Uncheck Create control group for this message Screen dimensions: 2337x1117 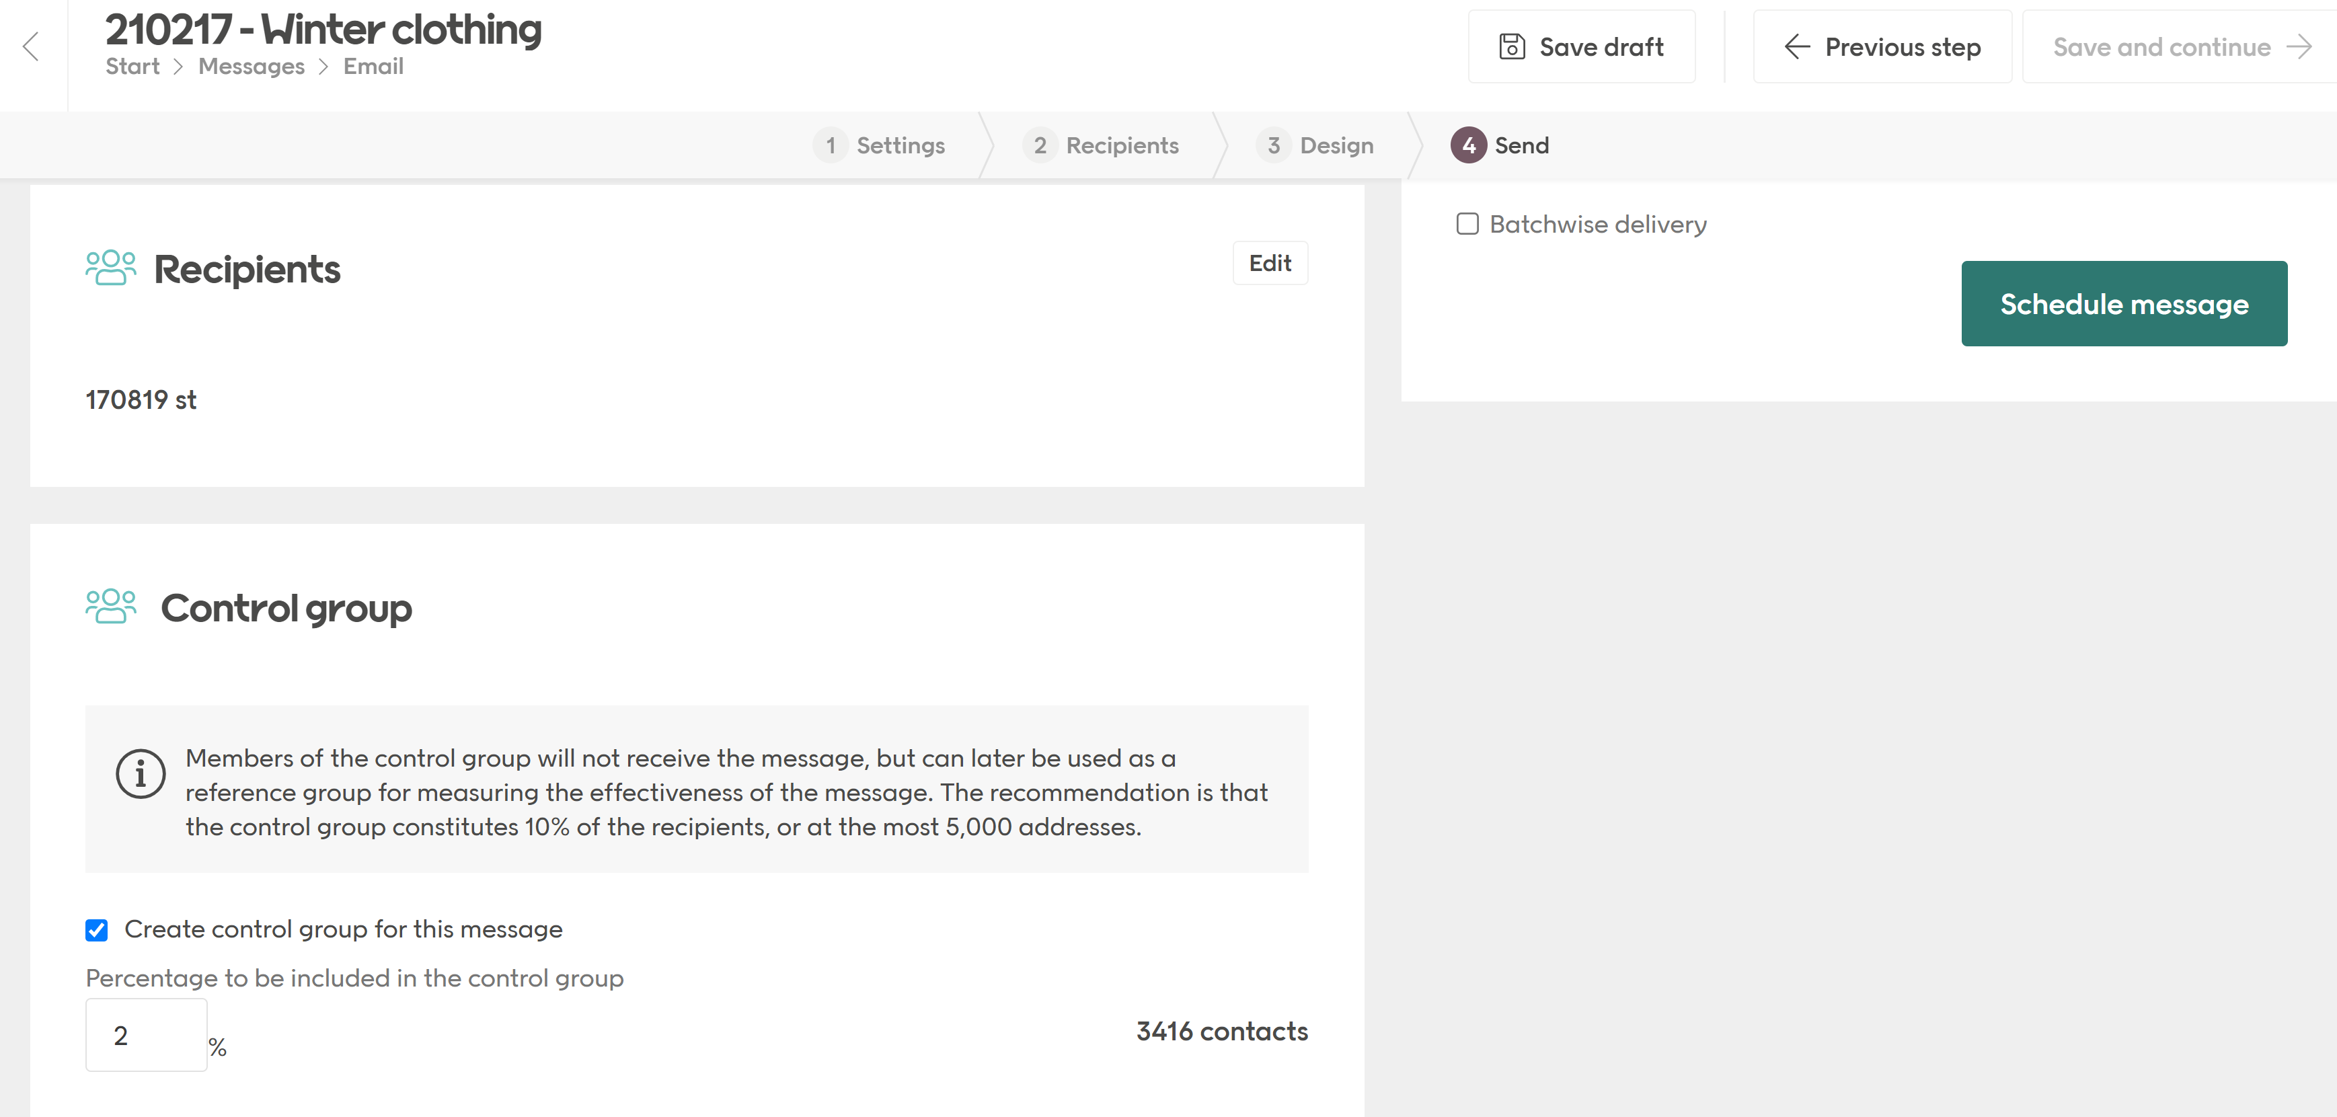pyautogui.click(x=97, y=930)
